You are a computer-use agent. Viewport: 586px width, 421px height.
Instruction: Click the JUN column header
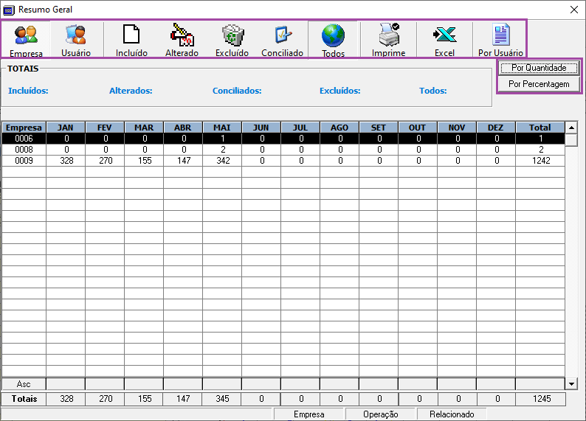(x=261, y=128)
